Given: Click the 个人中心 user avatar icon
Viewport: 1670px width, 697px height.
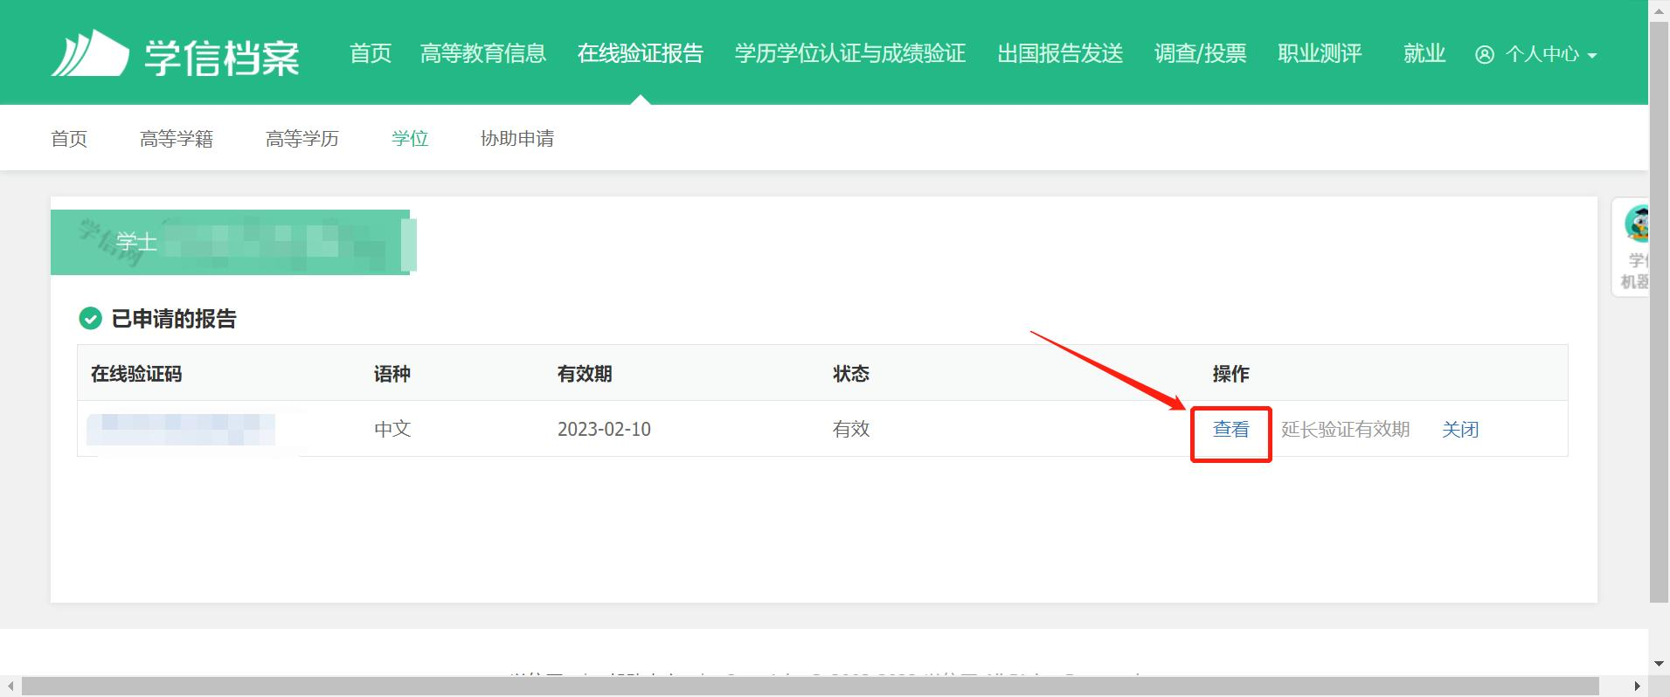Looking at the screenshot, I should (x=1484, y=54).
